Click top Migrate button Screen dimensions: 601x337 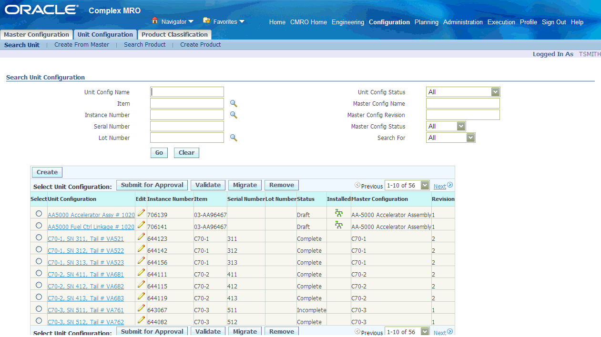[245, 185]
